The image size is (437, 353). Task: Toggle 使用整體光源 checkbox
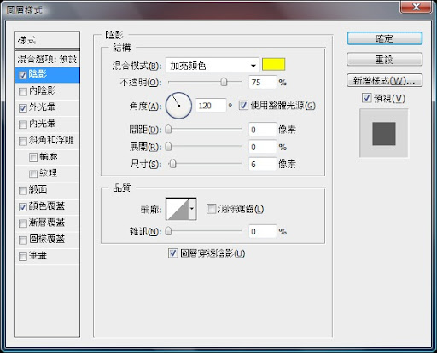(x=243, y=106)
